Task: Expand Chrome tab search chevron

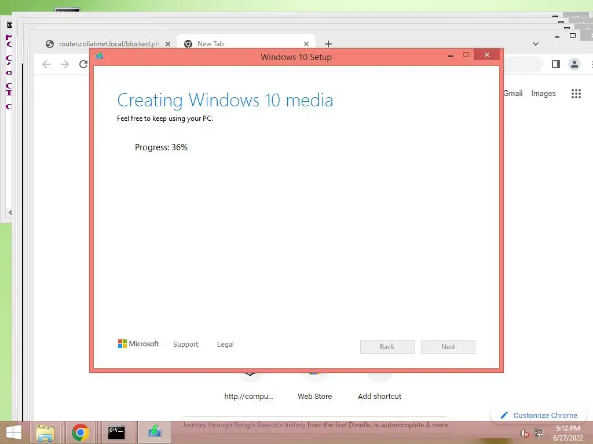Action: (536, 44)
